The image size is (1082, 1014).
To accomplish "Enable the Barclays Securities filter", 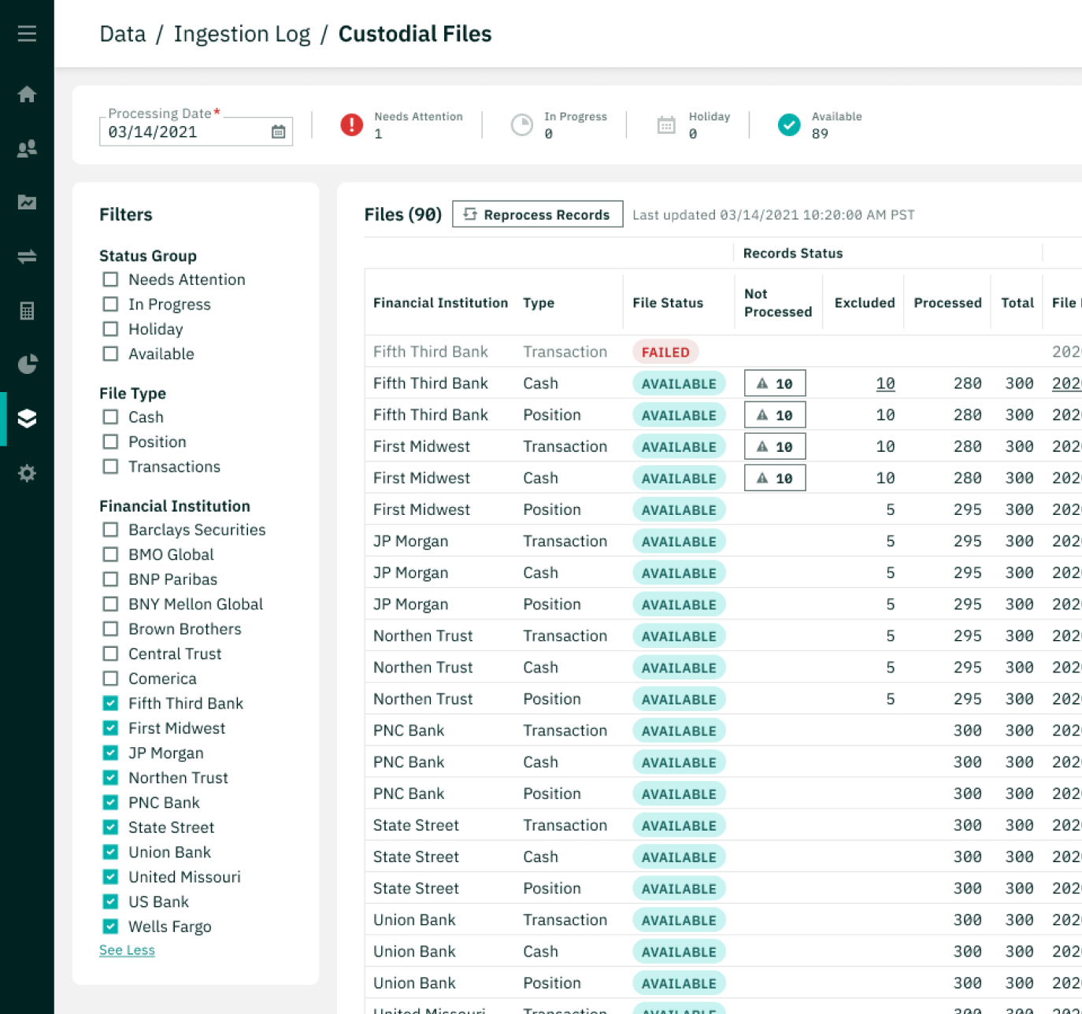I will pos(110,530).
